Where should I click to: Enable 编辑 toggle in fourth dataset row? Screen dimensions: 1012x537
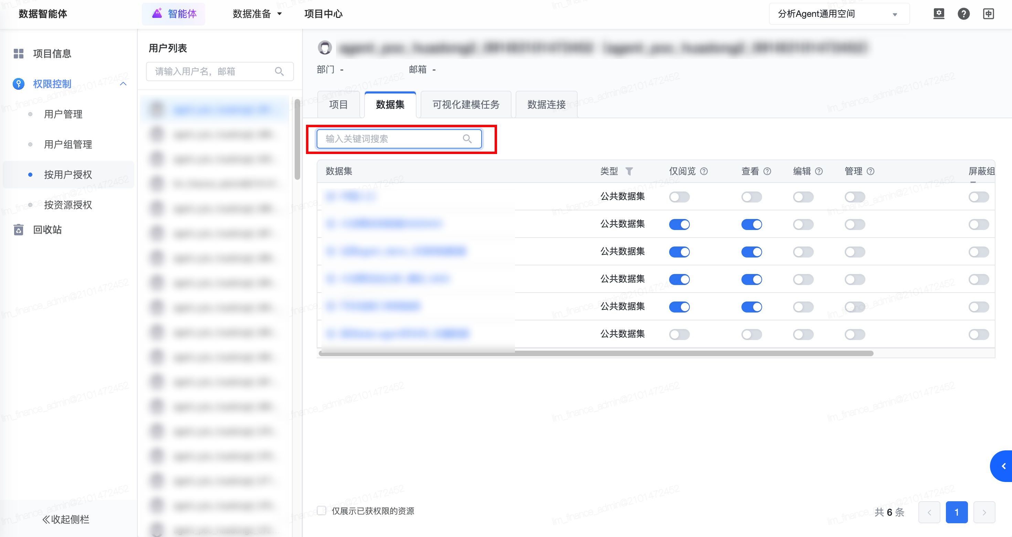(x=803, y=279)
